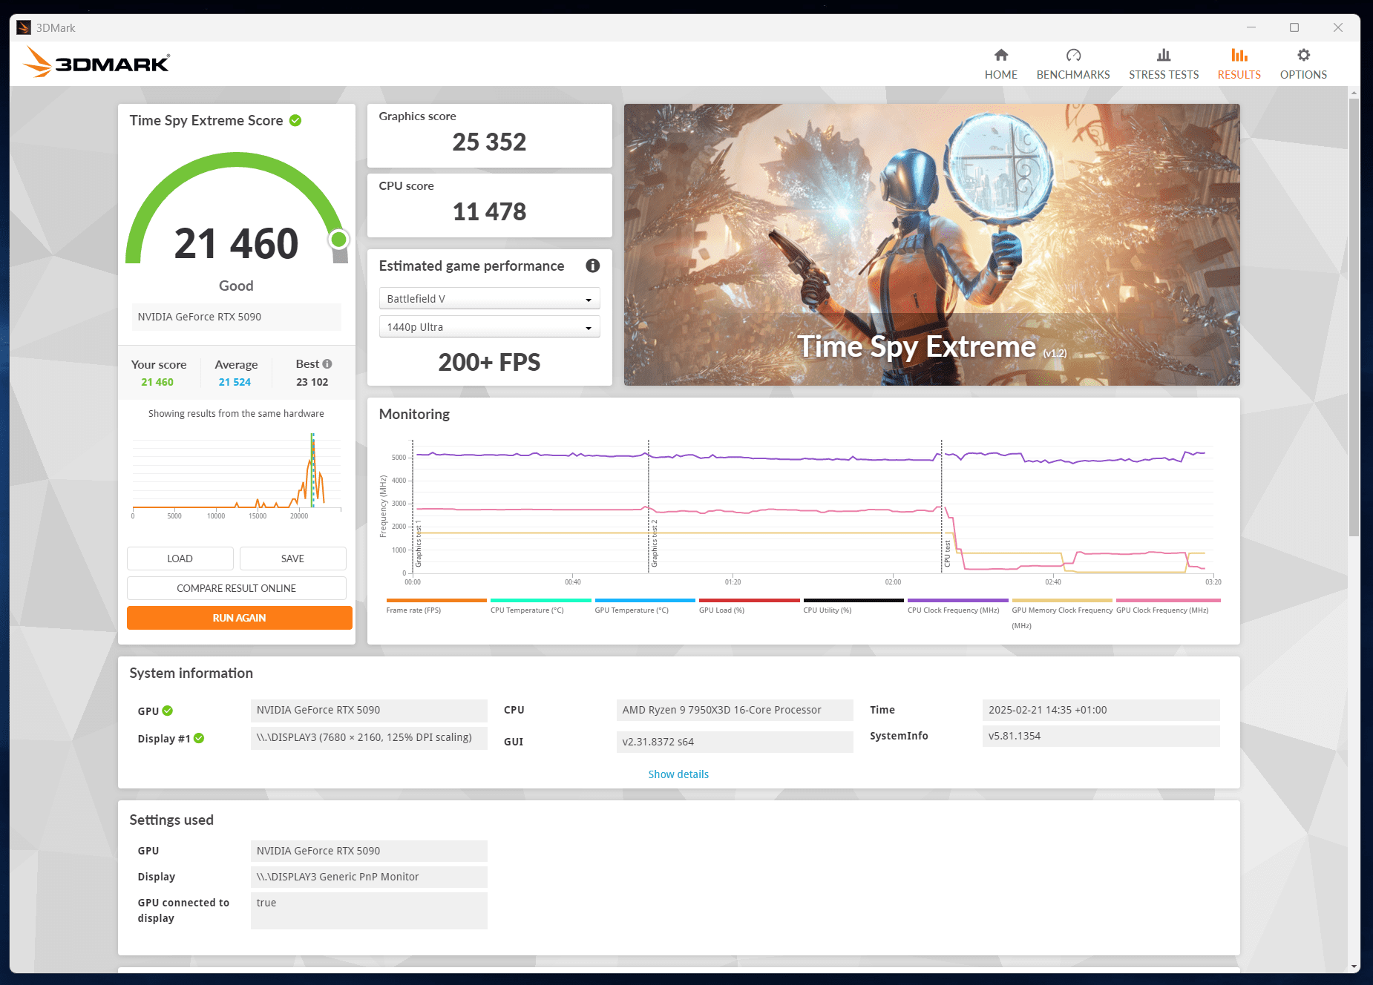Click the green check next to GPU
Viewport: 1373px width, 985px height.
(x=168, y=711)
